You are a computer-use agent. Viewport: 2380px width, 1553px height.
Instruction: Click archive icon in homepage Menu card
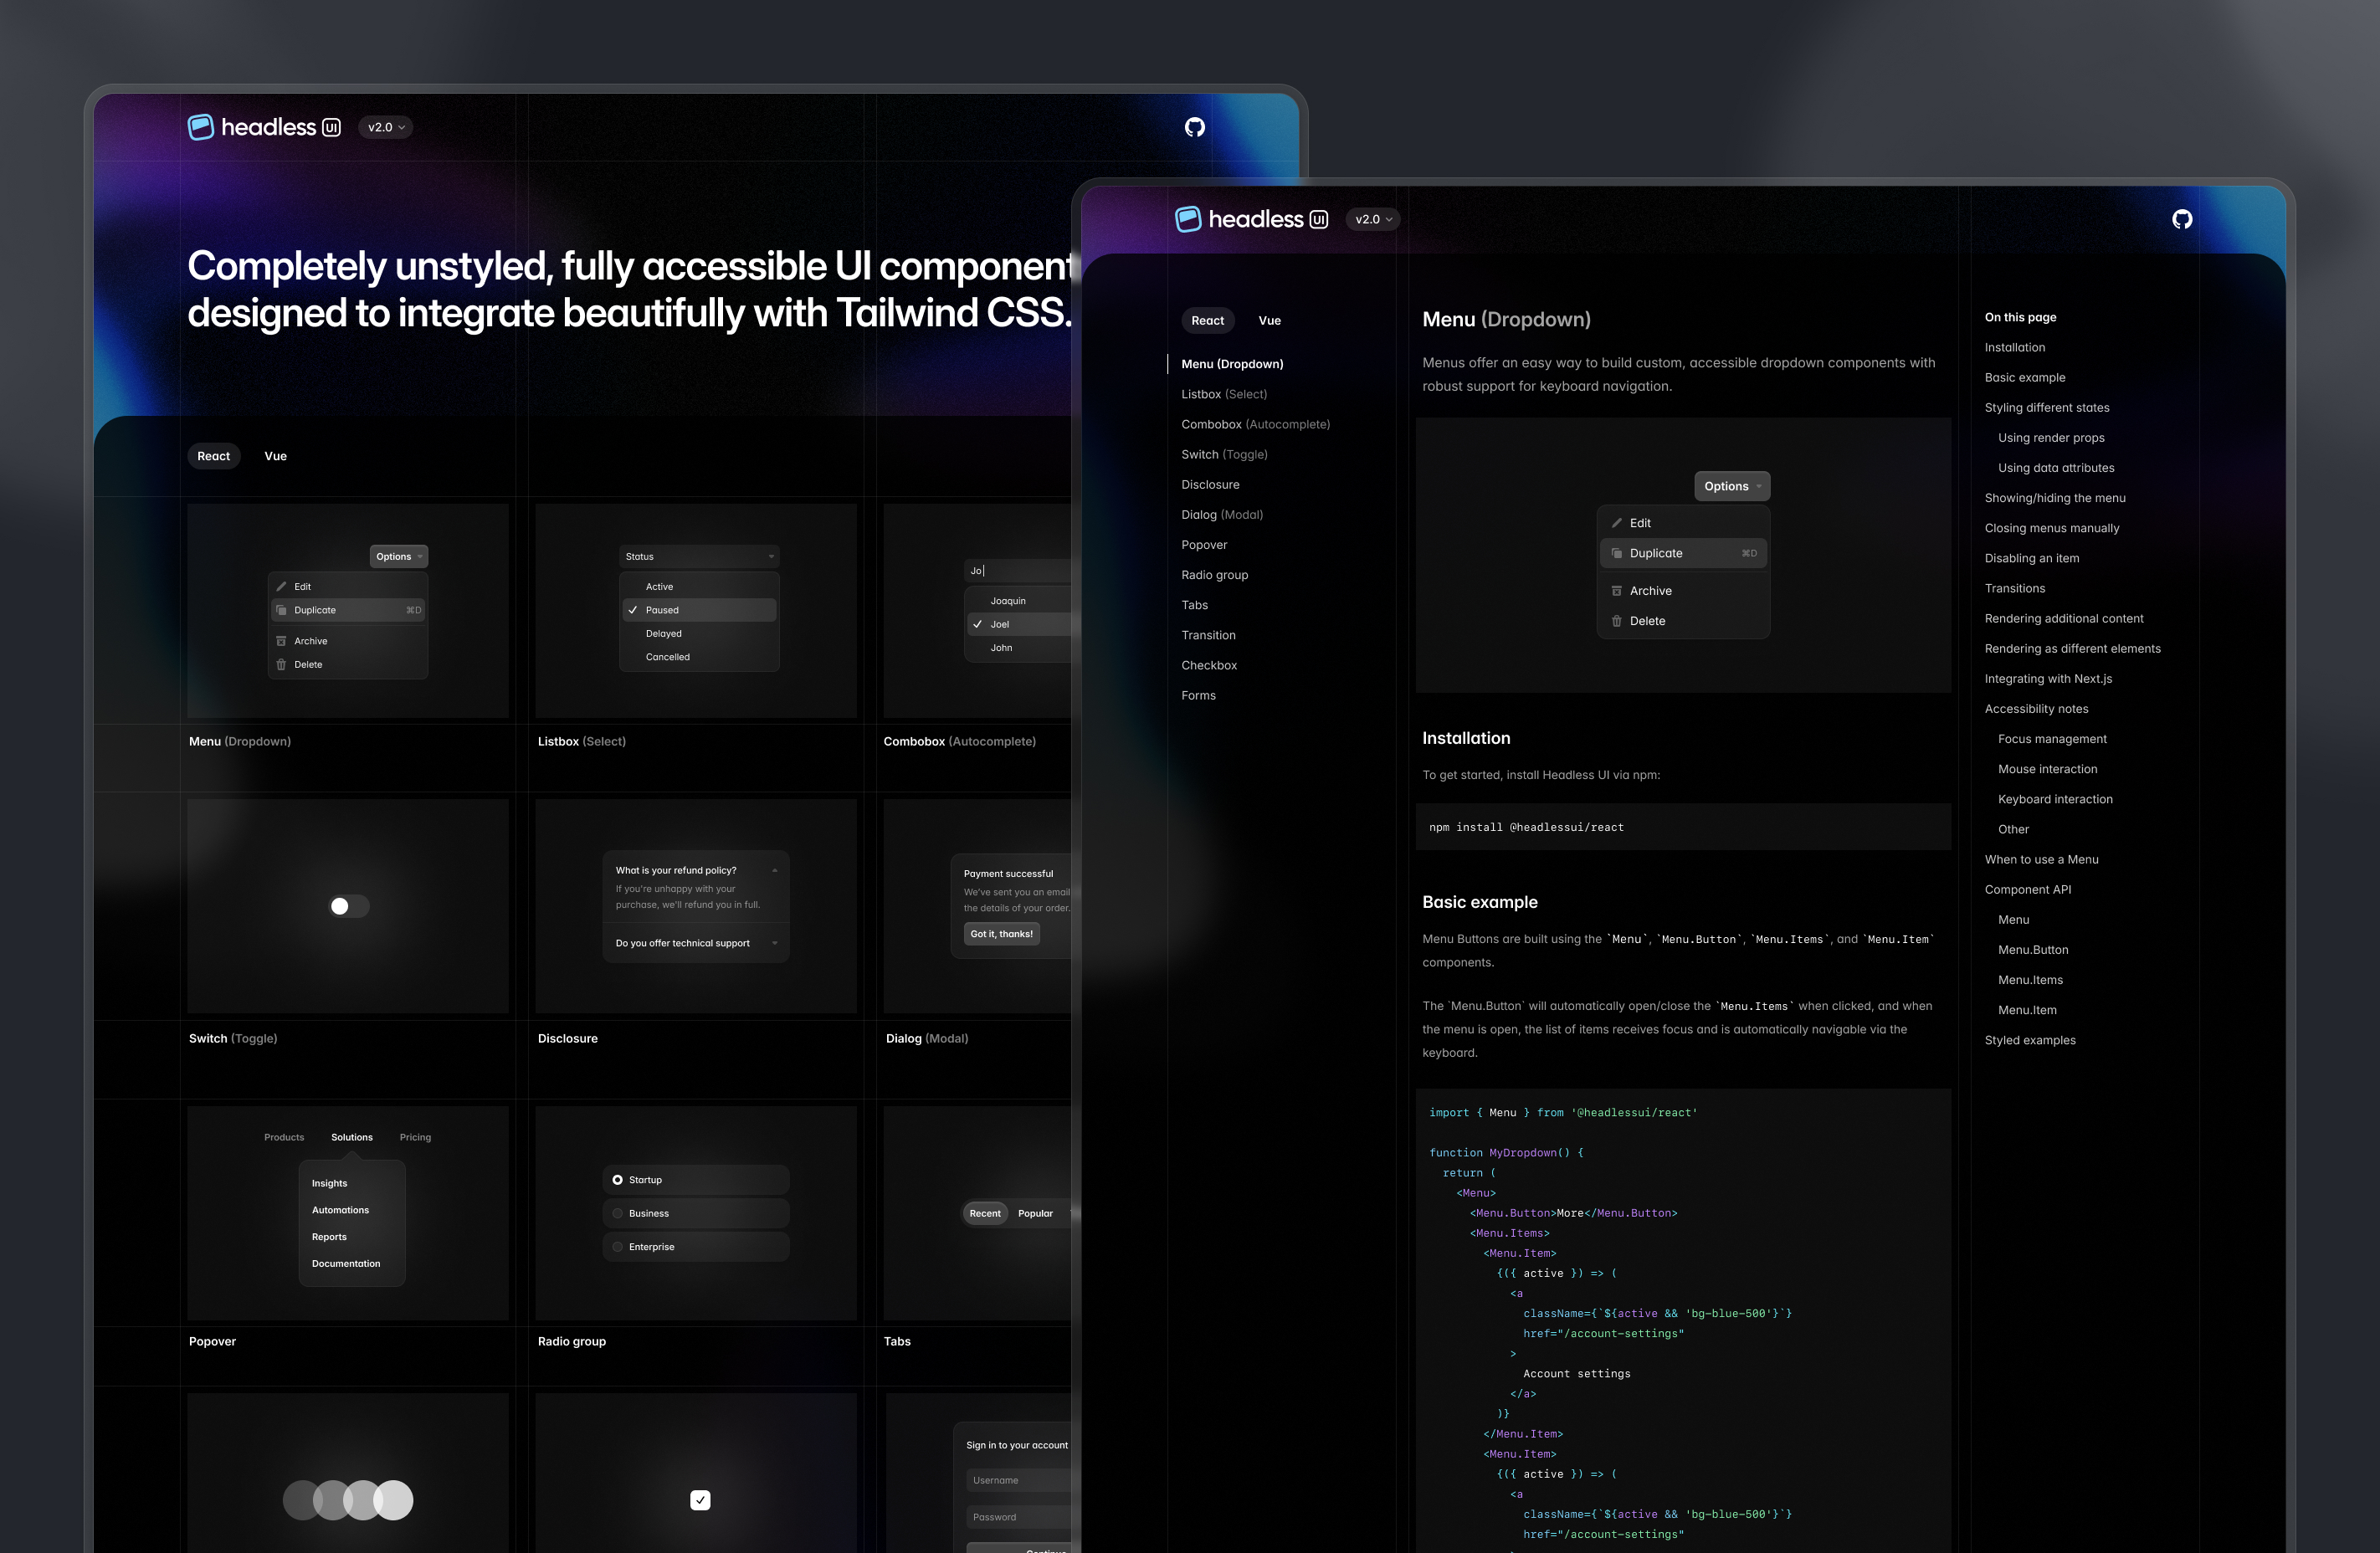point(281,641)
